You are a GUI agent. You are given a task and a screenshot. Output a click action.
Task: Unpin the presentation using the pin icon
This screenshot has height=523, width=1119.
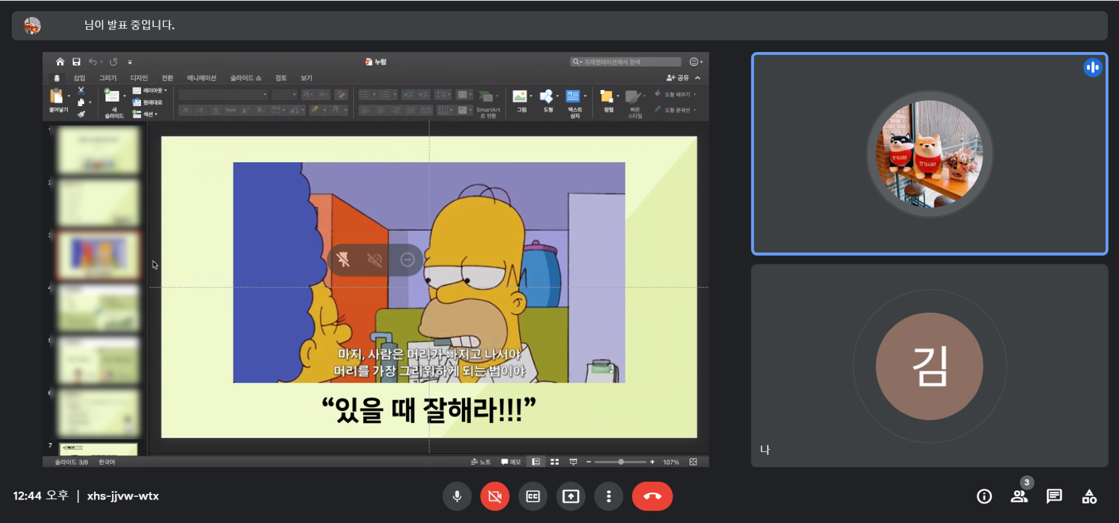343,260
